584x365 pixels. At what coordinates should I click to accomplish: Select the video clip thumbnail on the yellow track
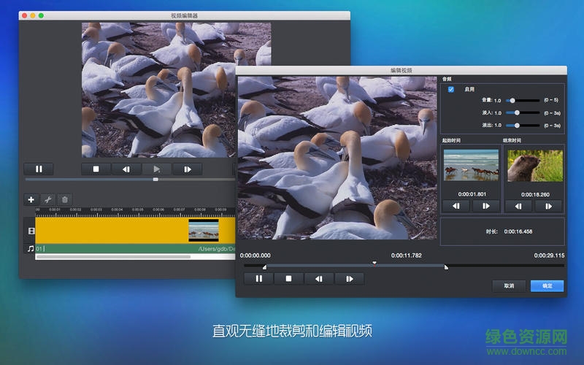[204, 231]
